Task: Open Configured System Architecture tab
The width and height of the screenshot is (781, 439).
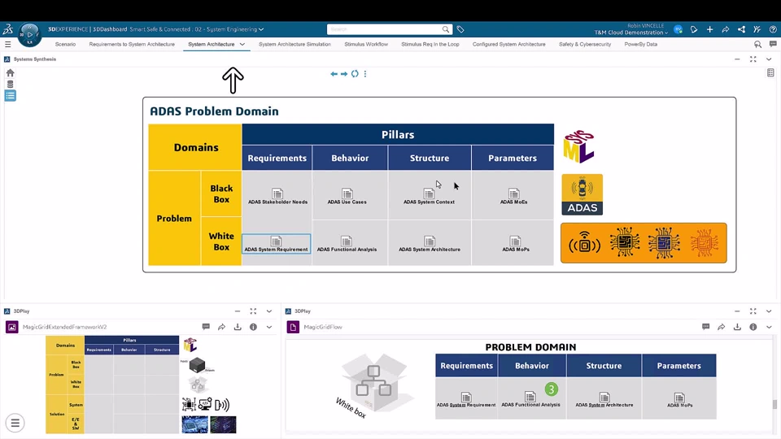Action: coord(509,44)
